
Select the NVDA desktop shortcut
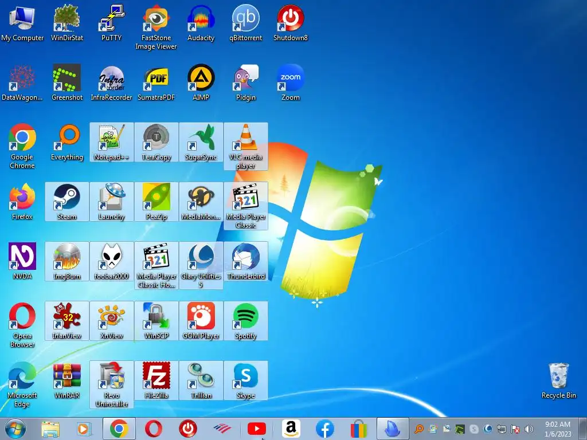pos(22,261)
